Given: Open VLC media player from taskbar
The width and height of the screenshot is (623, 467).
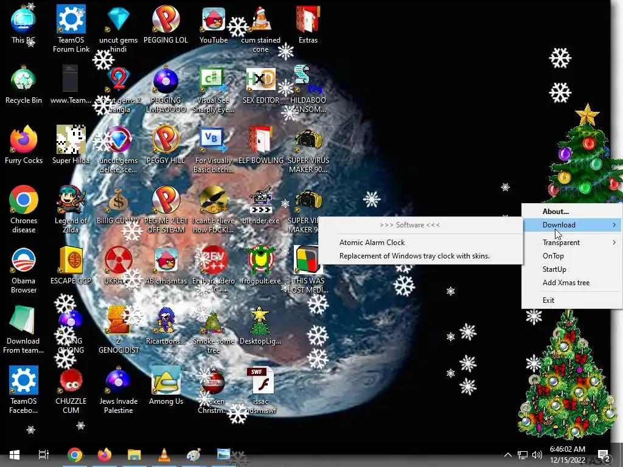Looking at the screenshot, I should click(164, 454).
